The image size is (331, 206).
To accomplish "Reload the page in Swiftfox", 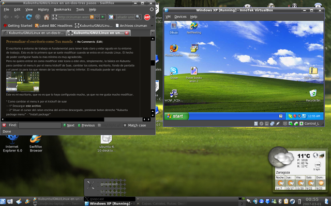I will 29,17.
